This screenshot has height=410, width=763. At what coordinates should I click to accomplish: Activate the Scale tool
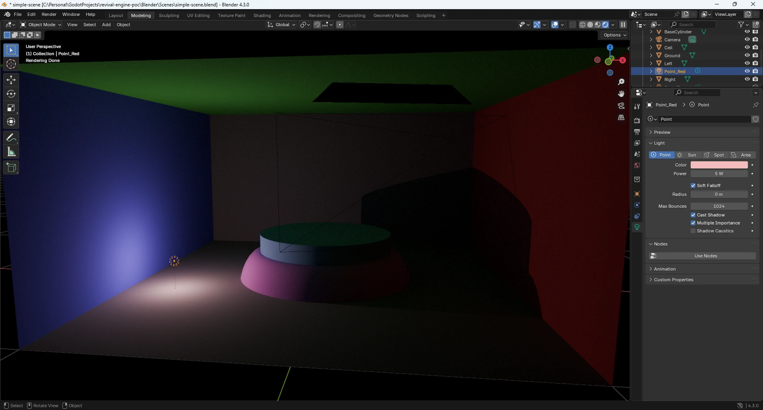(x=11, y=108)
